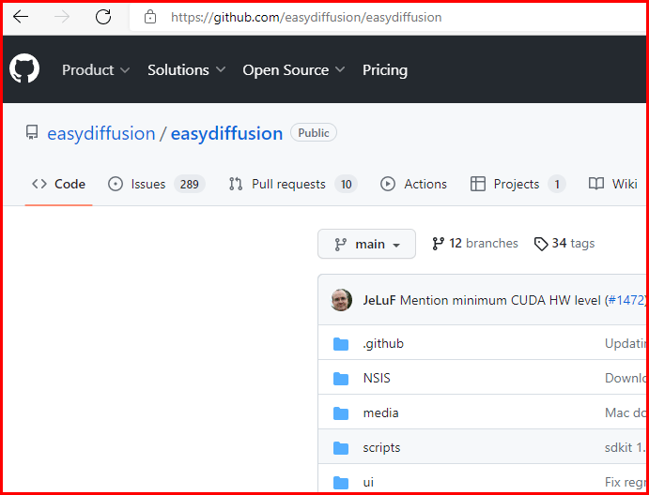Click the ui folder icon
This screenshot has height=495, width=649.
341,482
